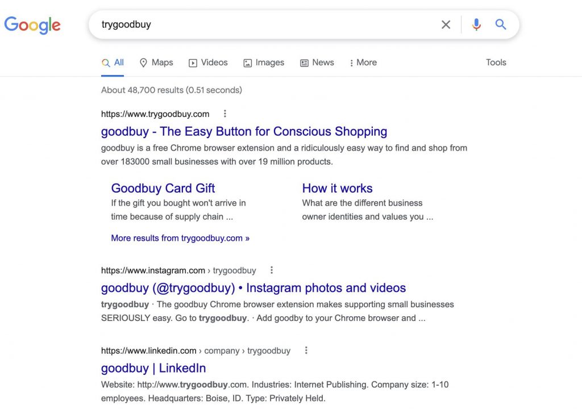Click into the search text field
This screenshot has height=418, width=582.
click(261, 24)
